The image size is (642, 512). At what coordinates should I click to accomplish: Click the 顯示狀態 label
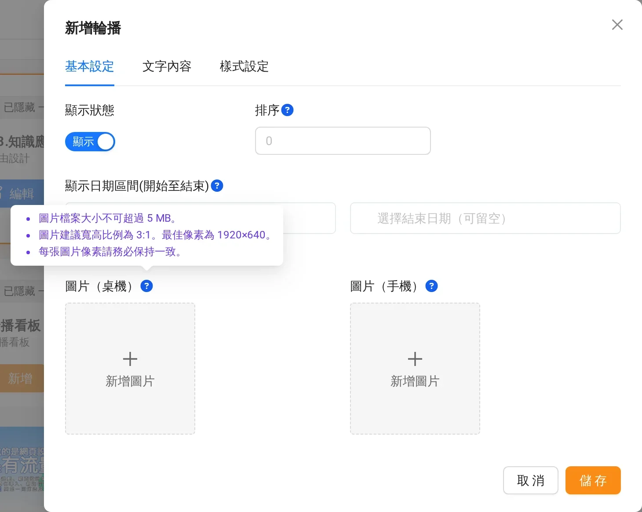tap(90, 110)
